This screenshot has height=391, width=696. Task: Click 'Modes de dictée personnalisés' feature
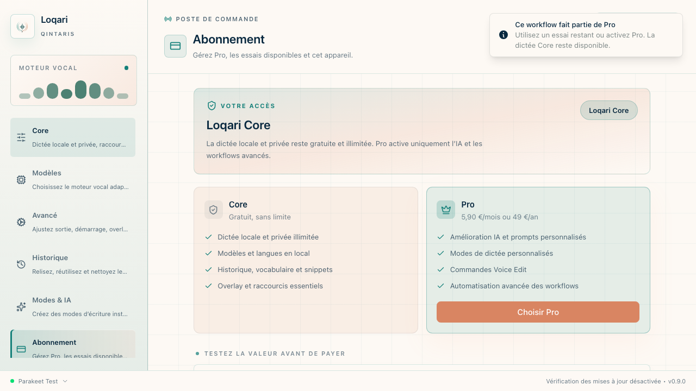(x=501, y=254)
